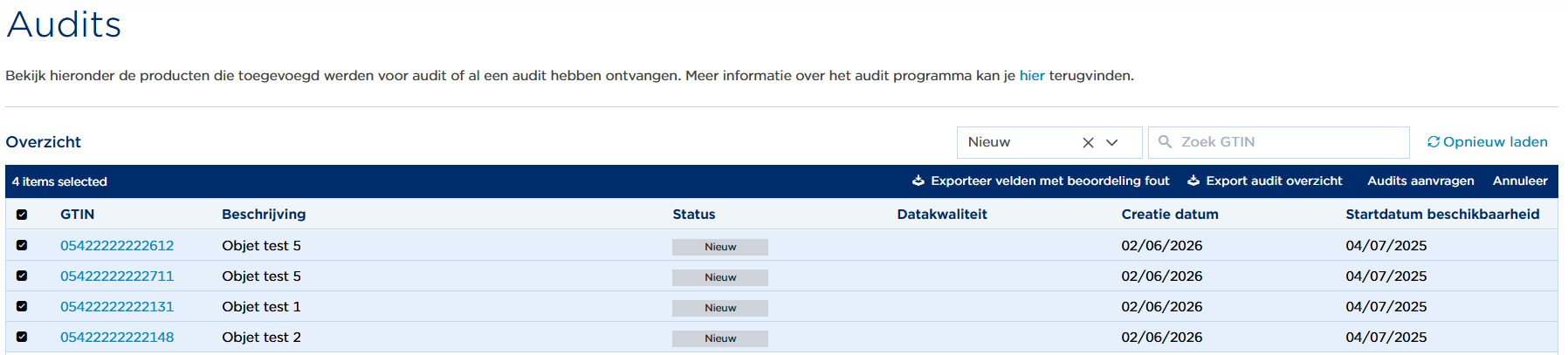Uncheck the row 05422222222711 checkbox
Image resolution: width=1568 pixels, height=355 pixels.
click(x=22, y=276)
